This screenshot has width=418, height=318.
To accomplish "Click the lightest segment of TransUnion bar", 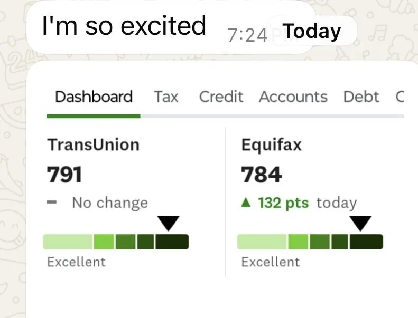I will click(x=68, y=242).
